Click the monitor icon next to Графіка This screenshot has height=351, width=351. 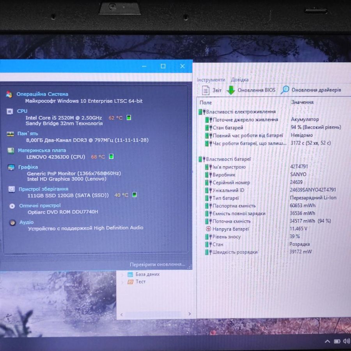pyautogui.click(x=11, y=167)
